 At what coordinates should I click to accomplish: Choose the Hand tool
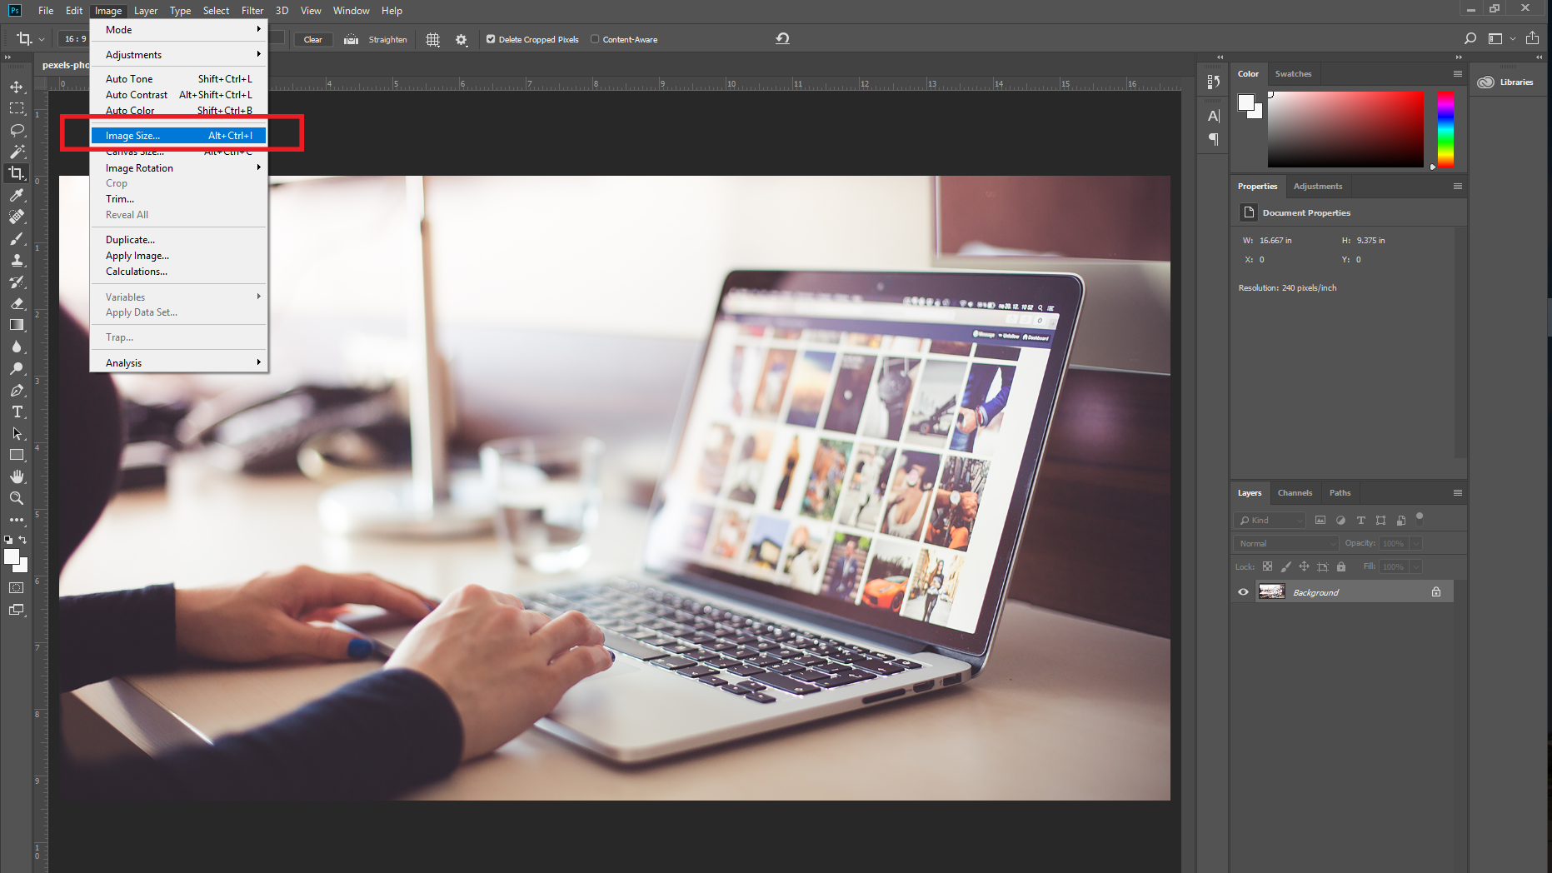tap(17, 476)
